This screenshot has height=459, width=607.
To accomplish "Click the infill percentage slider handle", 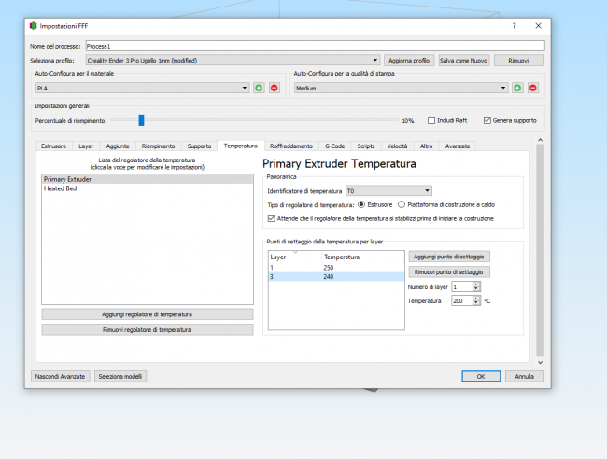I will click(x=141, y=120).
